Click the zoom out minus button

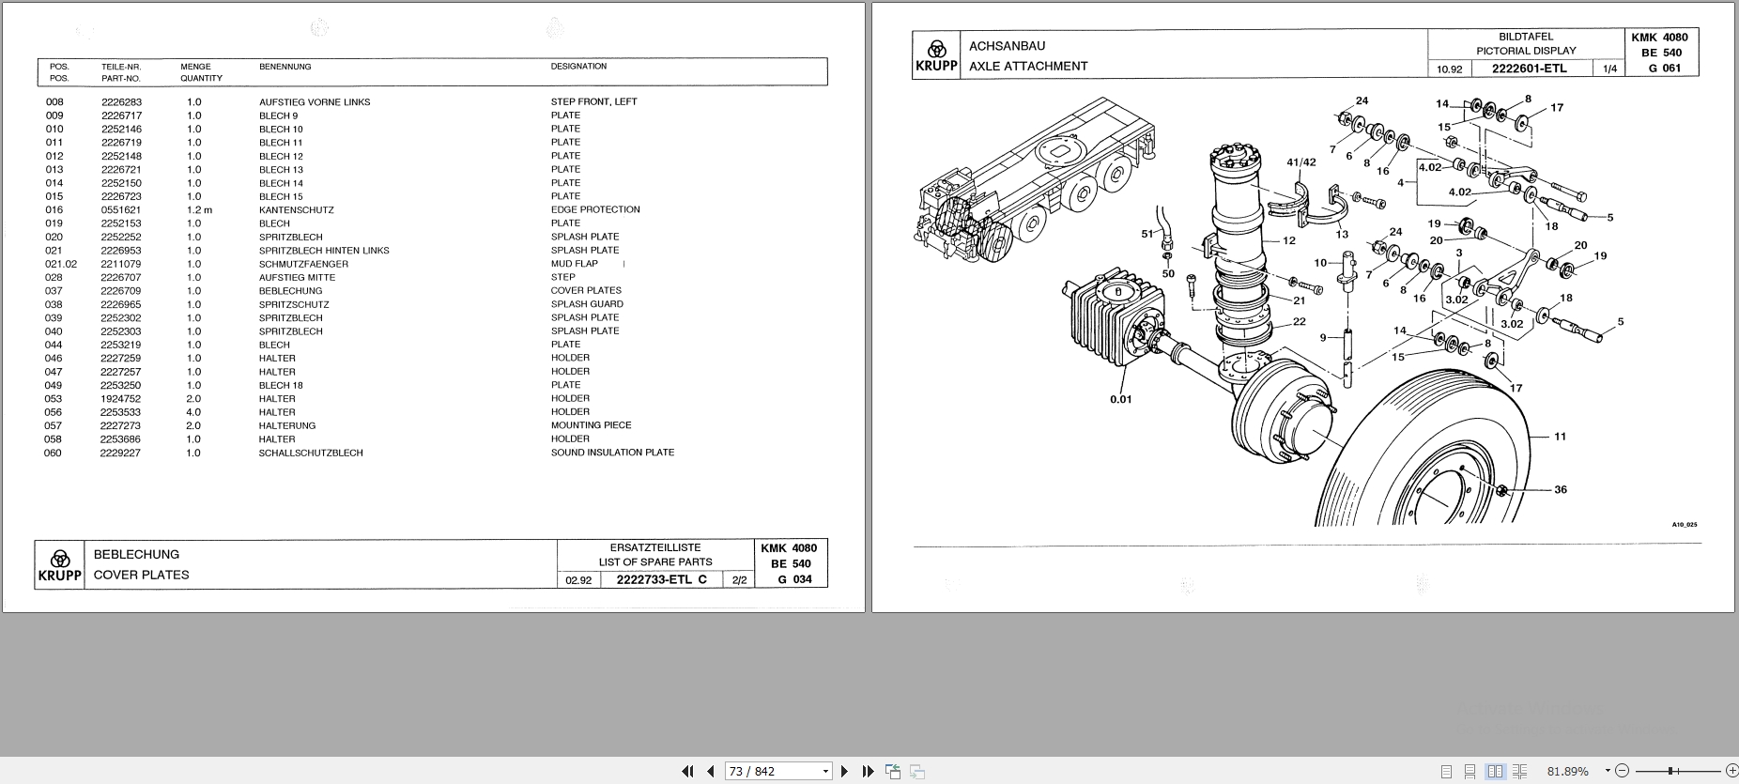[1623, 771]
